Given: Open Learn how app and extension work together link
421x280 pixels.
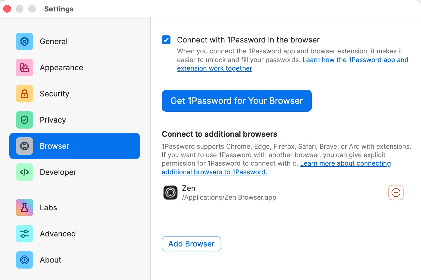Looking at the screenshot, I should (x=293, y=64).
